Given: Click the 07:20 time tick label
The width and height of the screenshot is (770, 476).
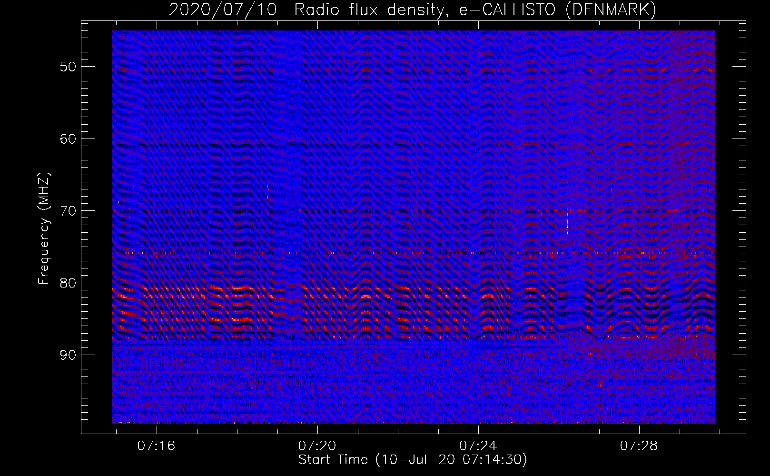Looking at the screenshot, I should (x=317, y=446).
